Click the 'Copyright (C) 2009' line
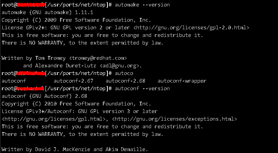This screenshot has height=153, width=278. [x=76, y=20]
